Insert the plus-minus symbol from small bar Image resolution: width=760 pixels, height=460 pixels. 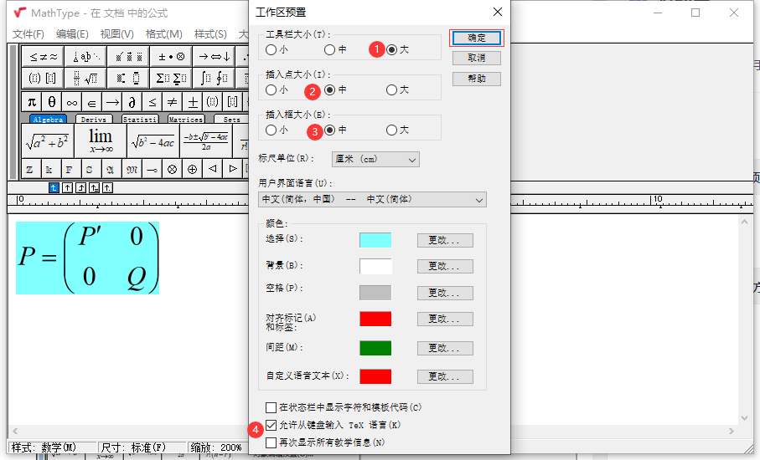[x=193, y=102]
